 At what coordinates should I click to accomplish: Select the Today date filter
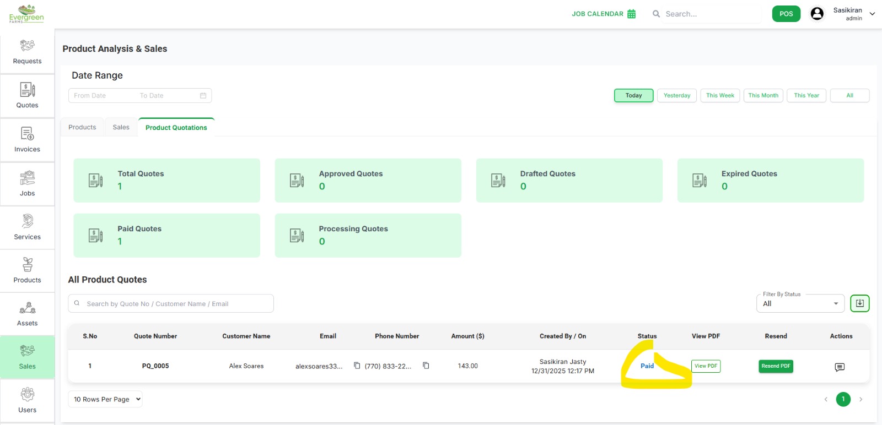coord(633,95)
